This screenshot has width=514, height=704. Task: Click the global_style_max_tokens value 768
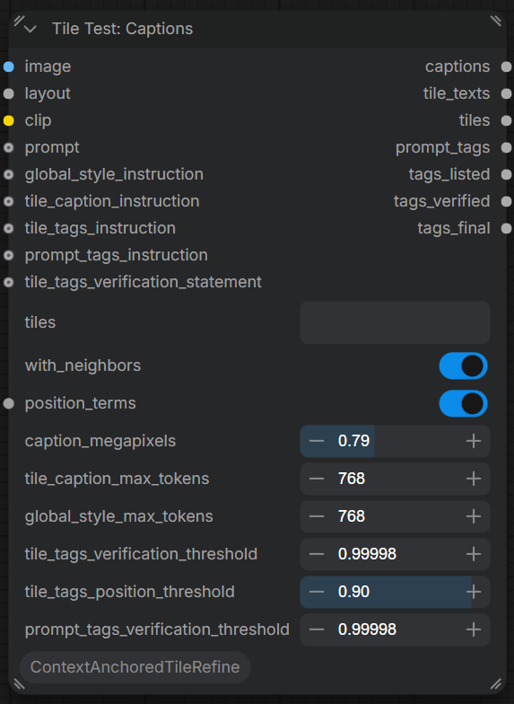click(352, 517)
